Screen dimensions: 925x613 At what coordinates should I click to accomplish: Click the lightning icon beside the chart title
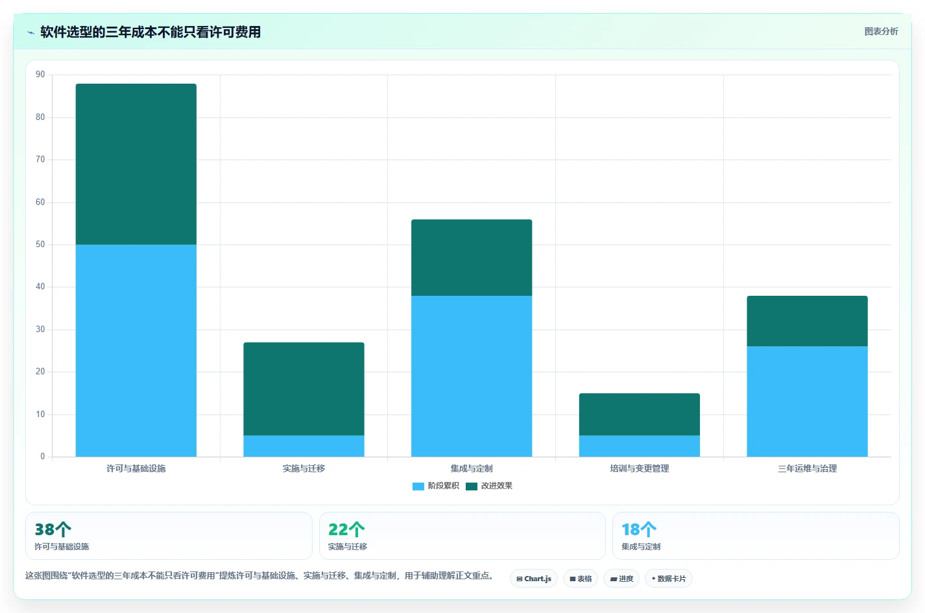click(x=30, y=32)
